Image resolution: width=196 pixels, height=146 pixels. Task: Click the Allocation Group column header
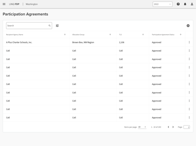[78, 35]
